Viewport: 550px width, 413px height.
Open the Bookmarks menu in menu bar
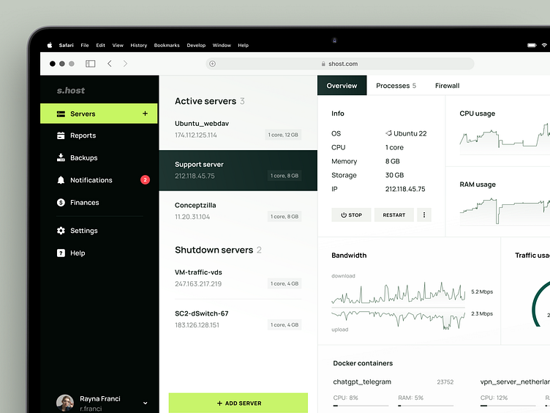pos(167,45)
